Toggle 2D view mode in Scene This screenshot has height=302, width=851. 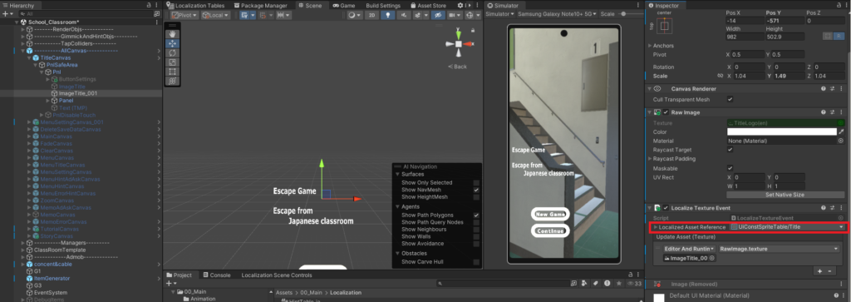tap(371, 15)
